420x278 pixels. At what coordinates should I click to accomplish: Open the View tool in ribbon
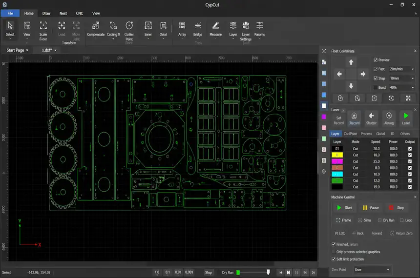tap(27, 29)
